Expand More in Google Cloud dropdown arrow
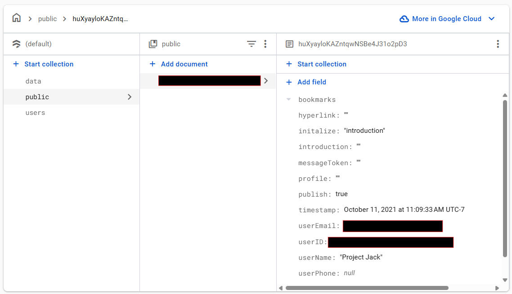The width and height of the screenshot is (512, 294). pyautogui.click(x=491, y=19)
